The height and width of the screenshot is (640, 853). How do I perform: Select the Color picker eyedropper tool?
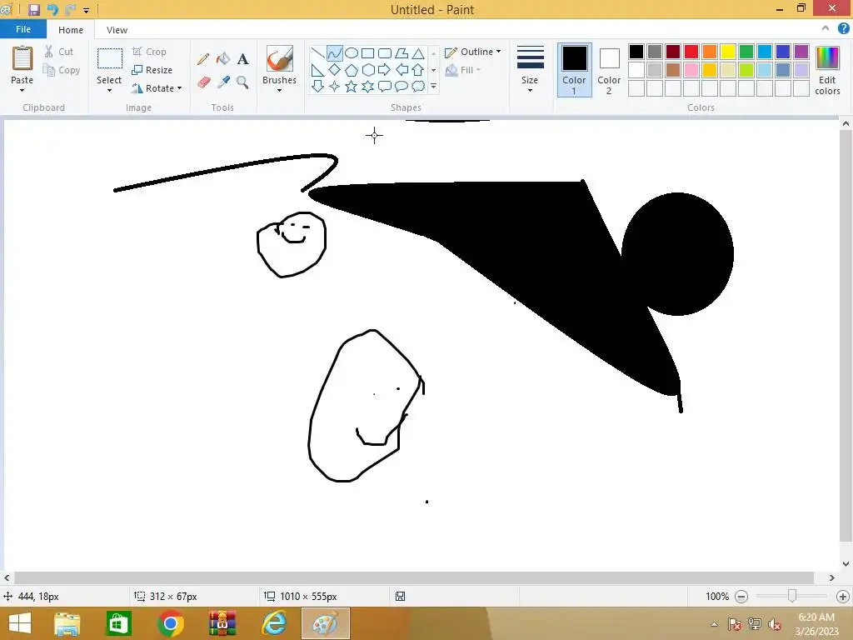click(223, 82)
